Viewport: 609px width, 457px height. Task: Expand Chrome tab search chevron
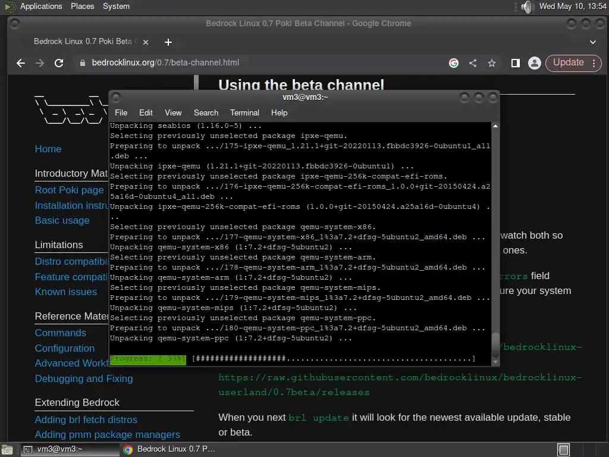pos(593,42)
